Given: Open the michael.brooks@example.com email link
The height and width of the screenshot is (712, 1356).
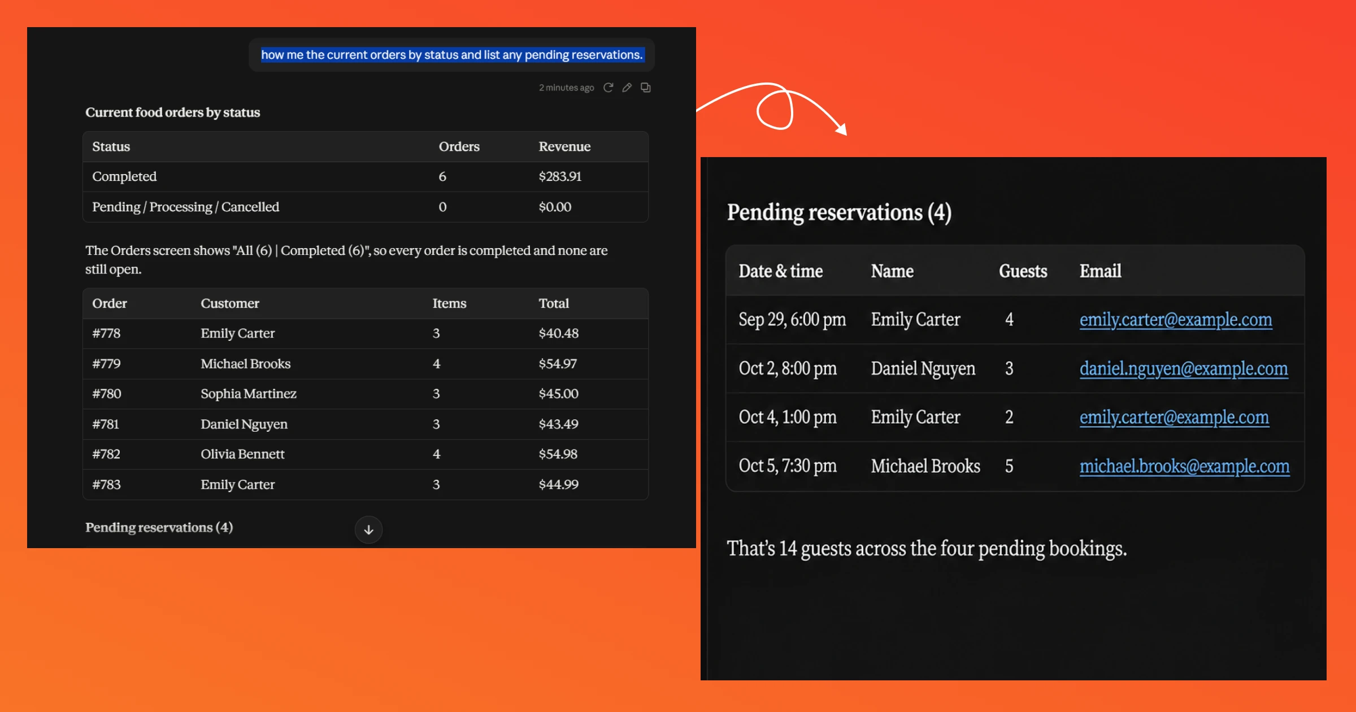Looking at the screenshot, I should point(1184,466).
